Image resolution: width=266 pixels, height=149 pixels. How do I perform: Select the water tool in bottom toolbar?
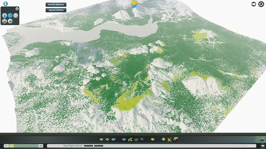click(124, 139)
